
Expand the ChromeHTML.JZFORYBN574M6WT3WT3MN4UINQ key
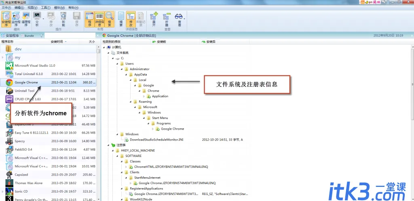click(x=126, y=167)
